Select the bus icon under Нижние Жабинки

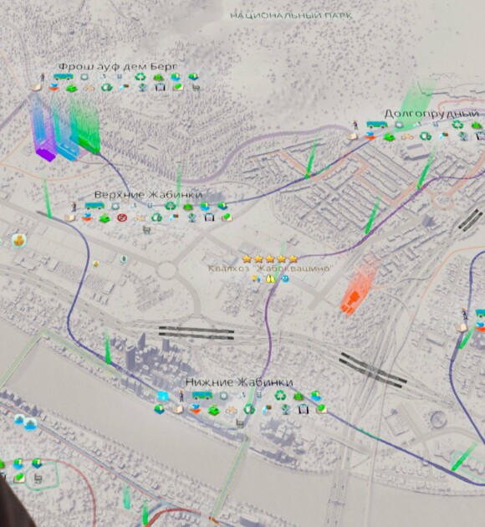[202, 395]
